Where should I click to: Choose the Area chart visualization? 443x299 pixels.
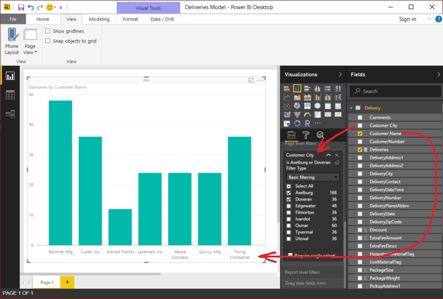pos(297,97)
